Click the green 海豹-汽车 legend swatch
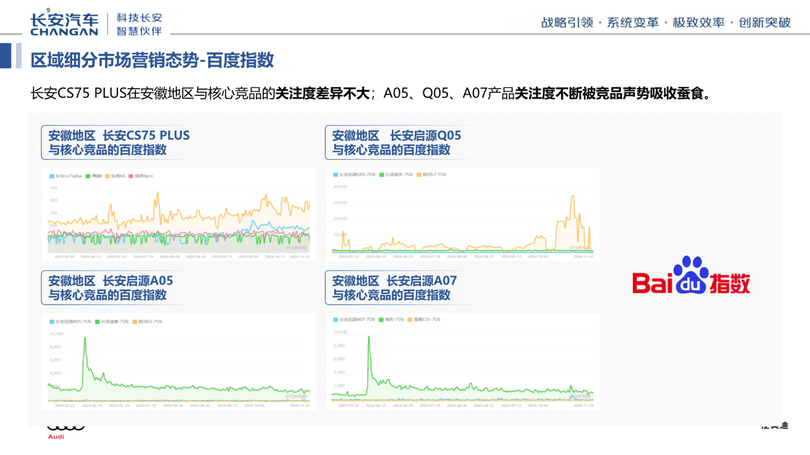The height and width of the screenshot is (455, 810). [x=381, y=320]
